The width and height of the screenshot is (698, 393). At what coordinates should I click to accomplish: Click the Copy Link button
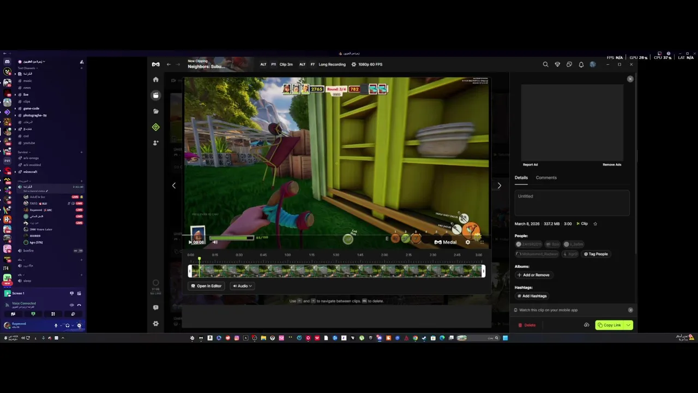click(610, 325)
